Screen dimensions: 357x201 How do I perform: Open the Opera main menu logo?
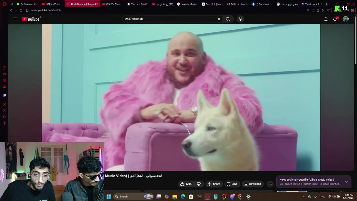[4, 4]
